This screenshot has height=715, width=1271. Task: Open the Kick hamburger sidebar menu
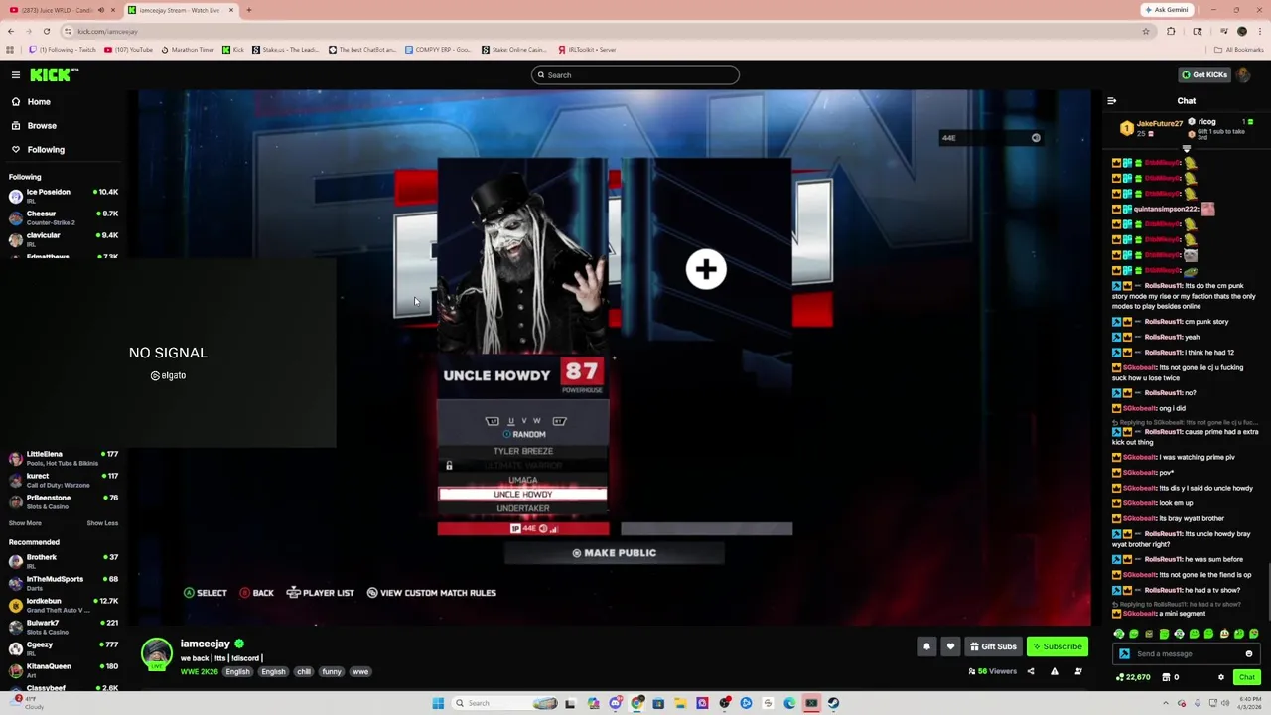click(x=16, y=74)
